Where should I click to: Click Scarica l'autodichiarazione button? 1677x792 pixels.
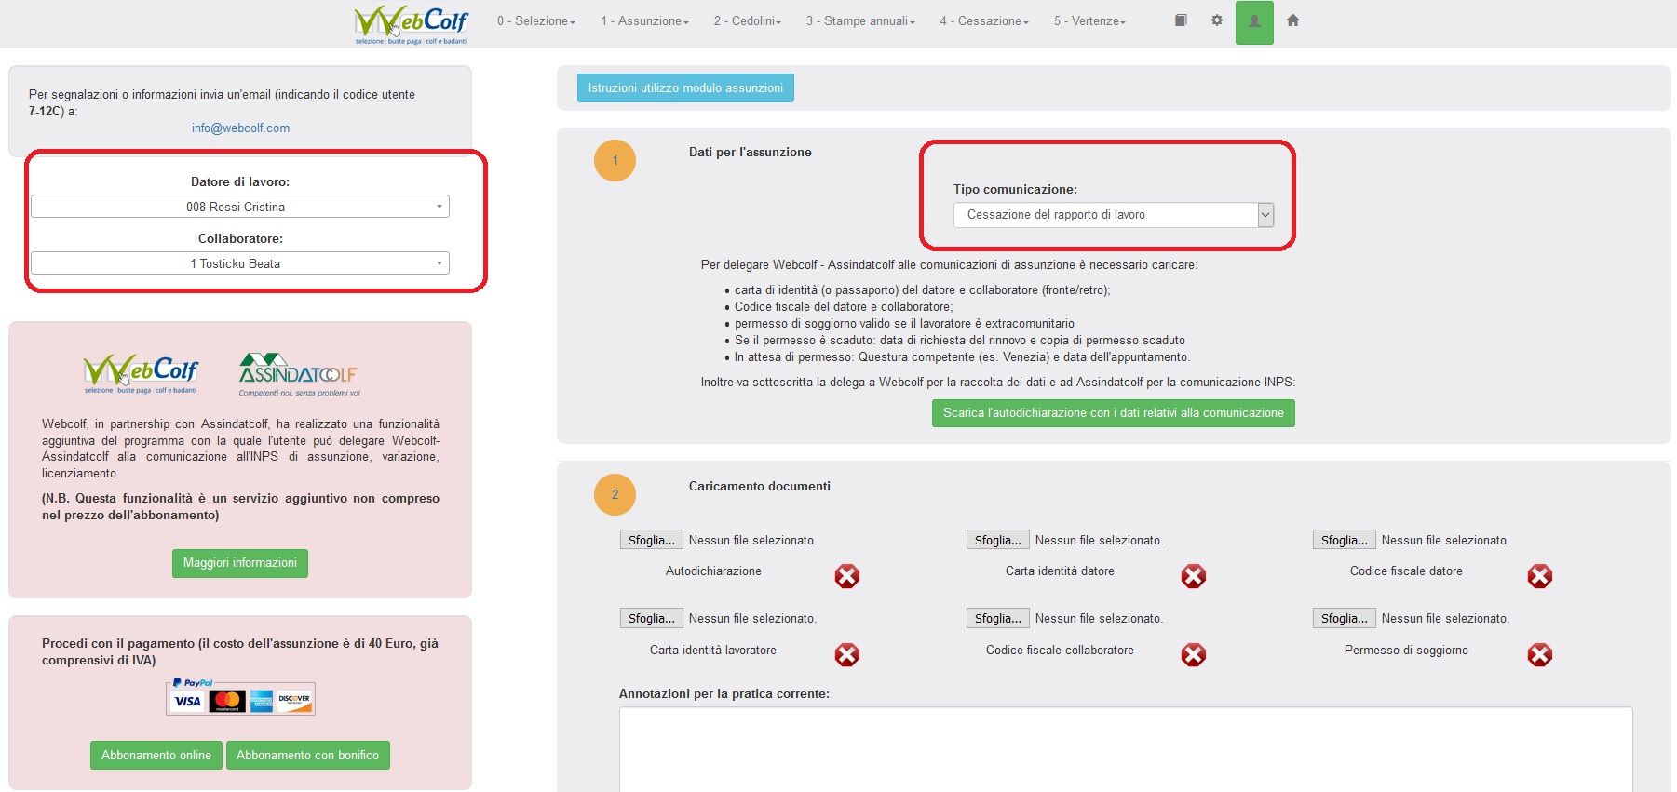point(1114,413)
